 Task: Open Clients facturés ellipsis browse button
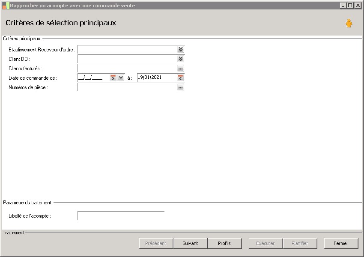[x=181, y=69]
